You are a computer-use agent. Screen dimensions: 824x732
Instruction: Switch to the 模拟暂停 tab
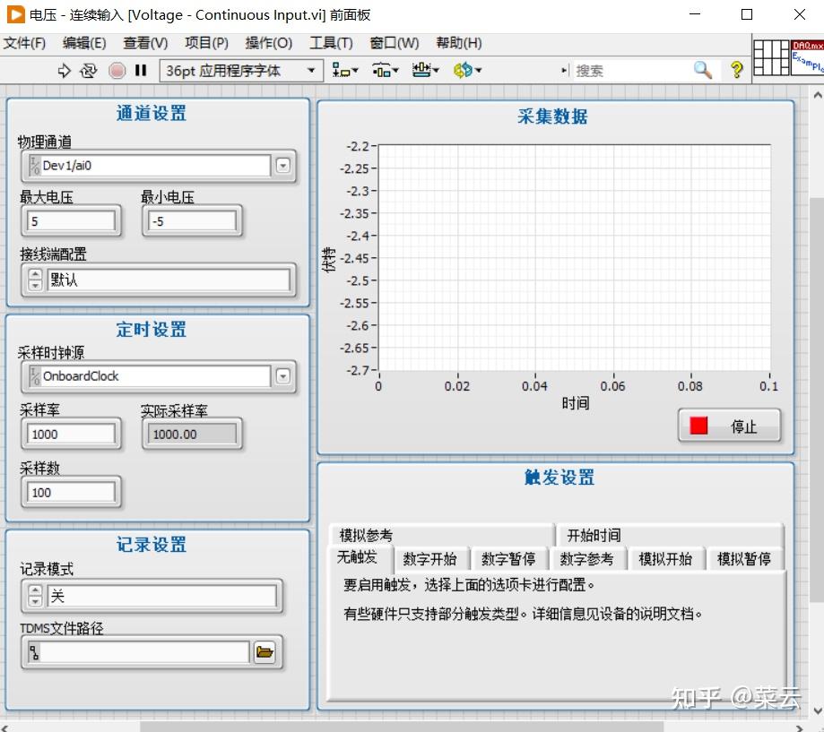click(743, 559)
